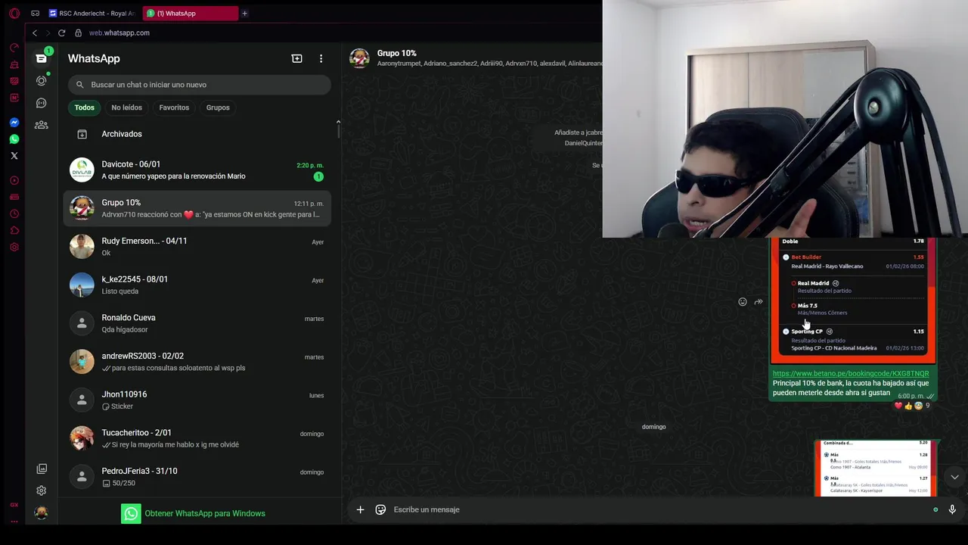Open the Rudy Emerson... - 04/11 chat

coord(197,247)
